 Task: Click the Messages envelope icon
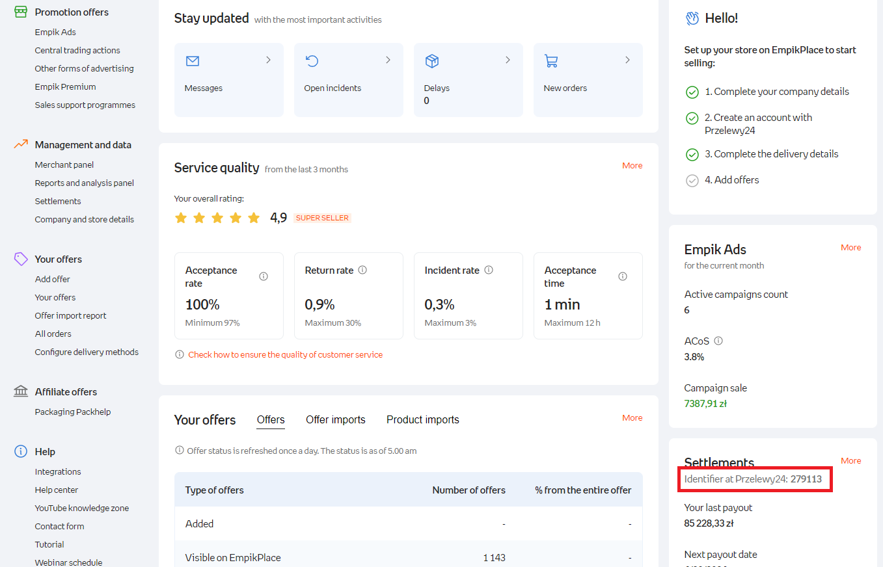tap(192, 61)
